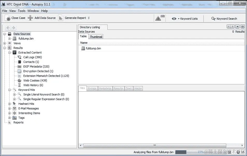Collapse the Extracted Content node
This screenshot has width=247, height=156.
coord(9,53)
